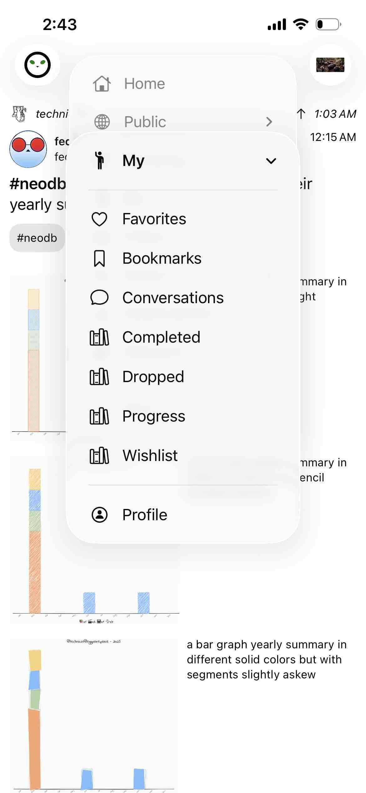Open the green-eyed avatar account button
366x793 pixels.
38,65
